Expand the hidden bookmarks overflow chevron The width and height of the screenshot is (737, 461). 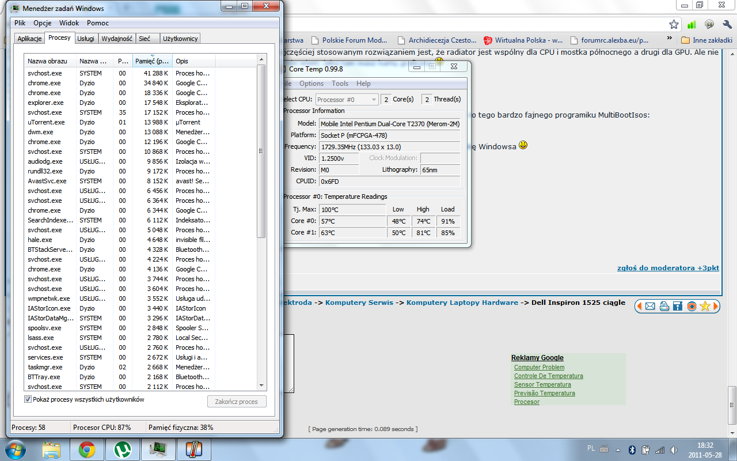pos(670,39)
